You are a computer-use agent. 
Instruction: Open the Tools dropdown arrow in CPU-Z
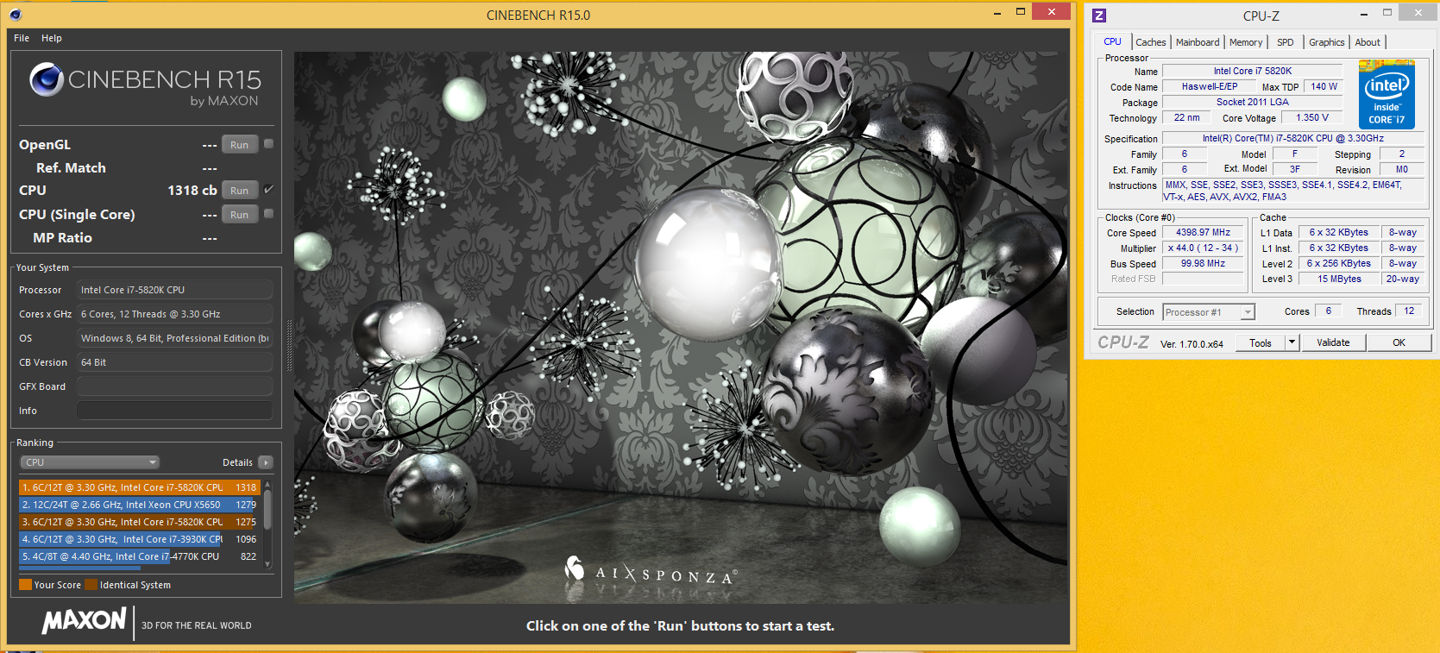coord(1292,342)
